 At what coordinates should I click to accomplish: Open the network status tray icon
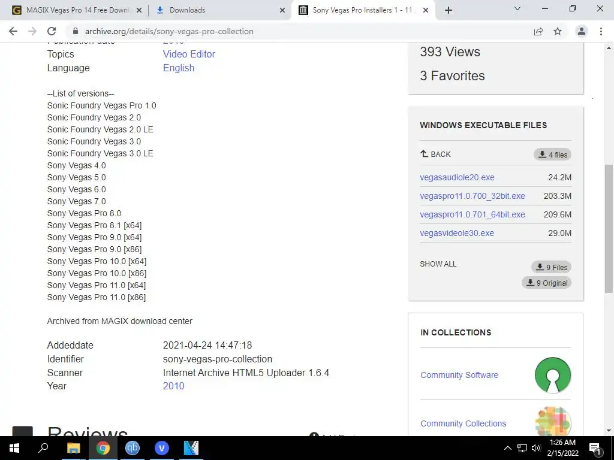(522, 448)
